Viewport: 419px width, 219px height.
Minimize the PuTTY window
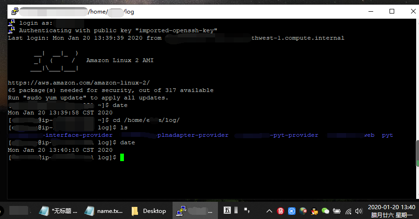tap(371, 11)
